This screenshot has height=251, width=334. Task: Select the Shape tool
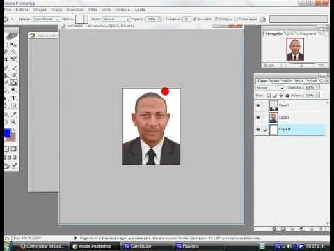pyautogui.click(x=14, y=106)
